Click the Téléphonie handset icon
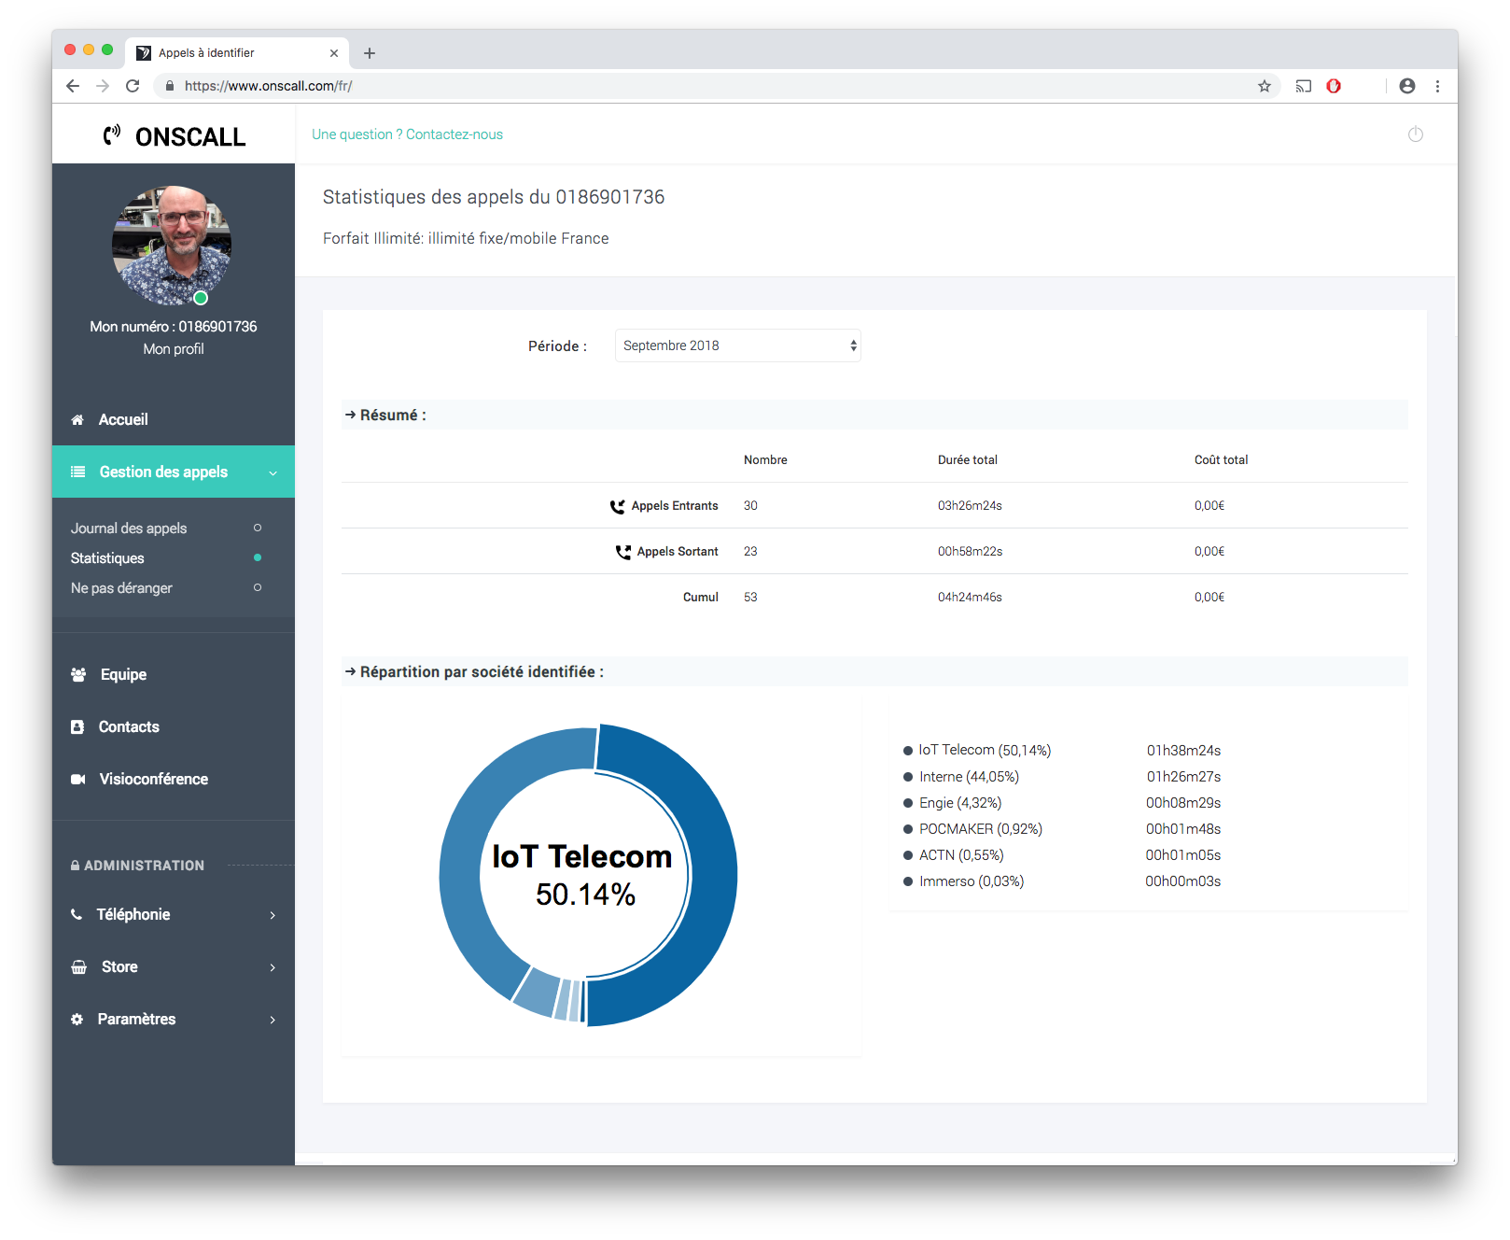The width and height of the screenshot is (1510, 1240). [77, 914]
